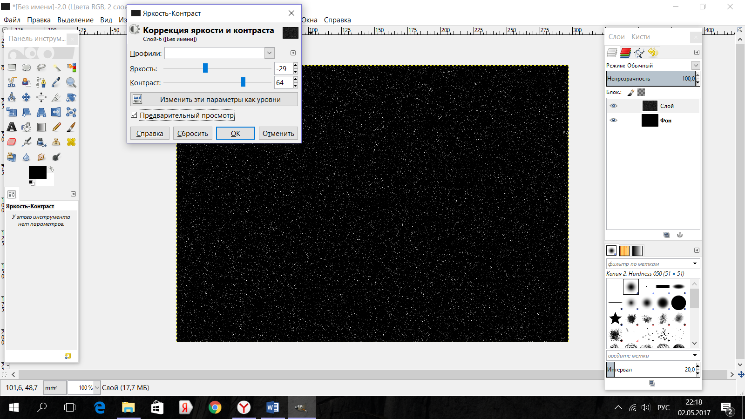Open the 'Файл' menu

coord(12,20)
